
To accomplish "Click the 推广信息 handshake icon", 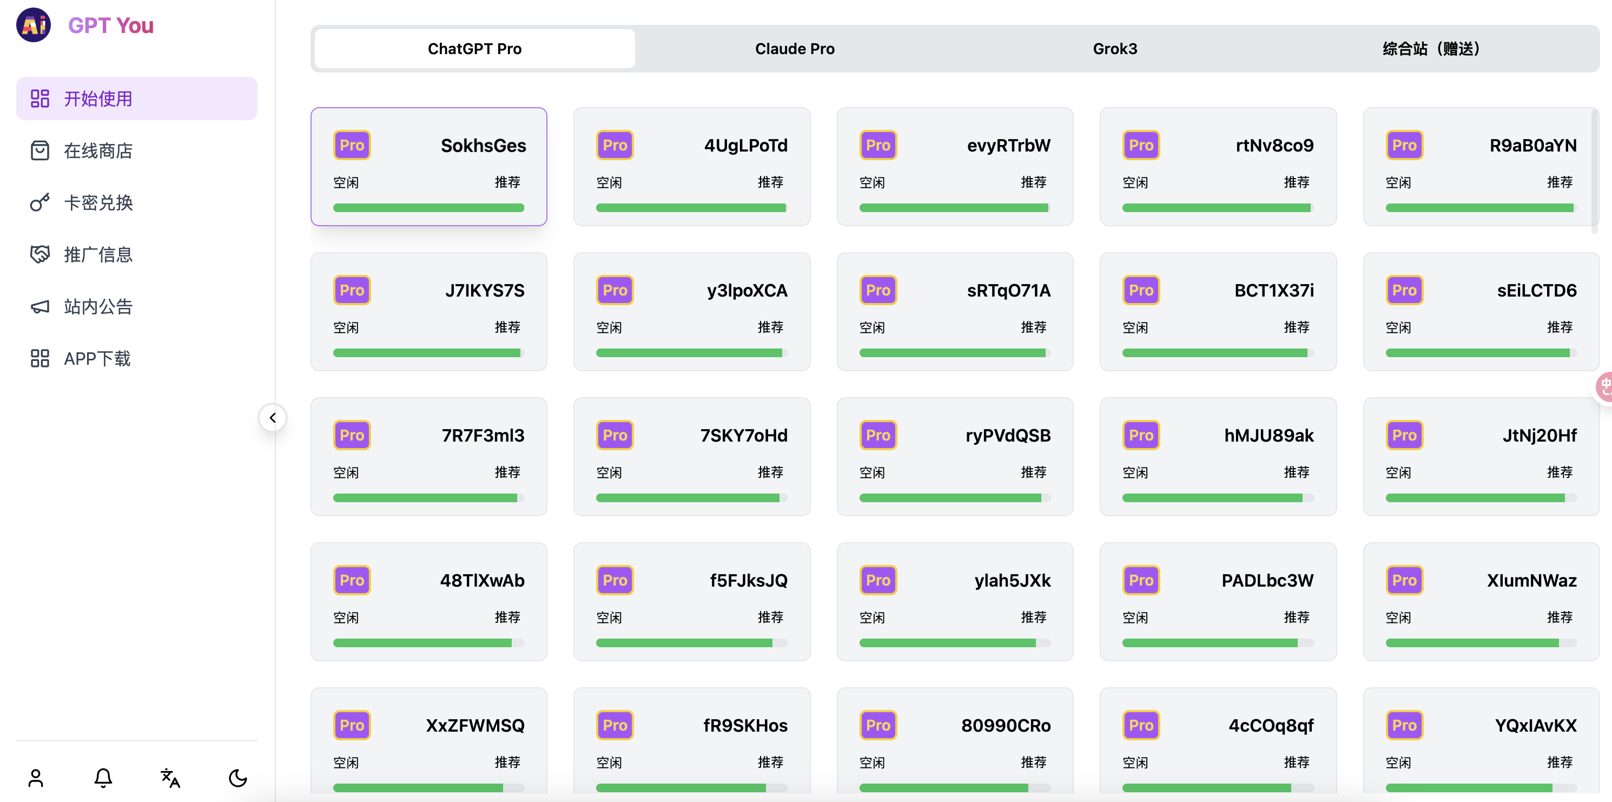I will [x=40, y=254].
